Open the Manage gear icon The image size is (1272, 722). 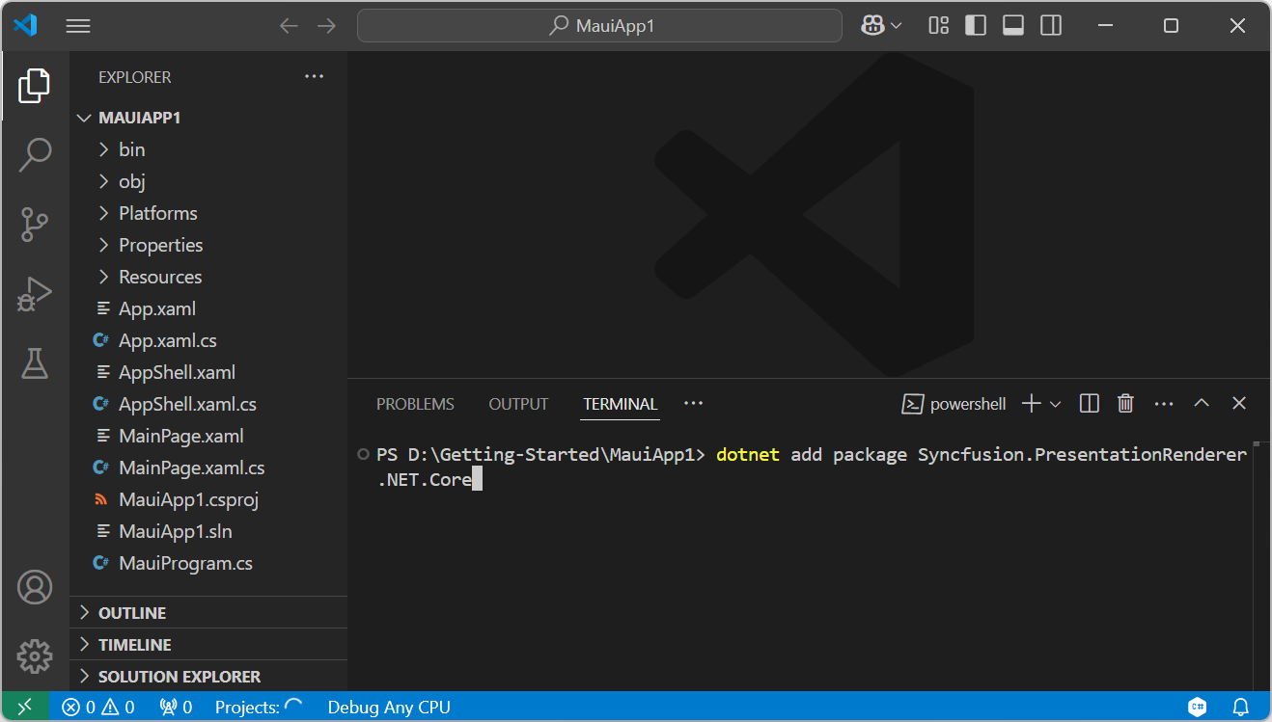click(35, 655)
